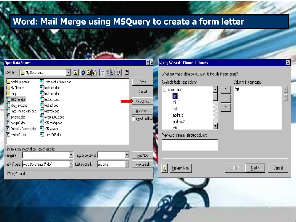Click the File name input field
296x222 pixels.
tap(46, 155)
